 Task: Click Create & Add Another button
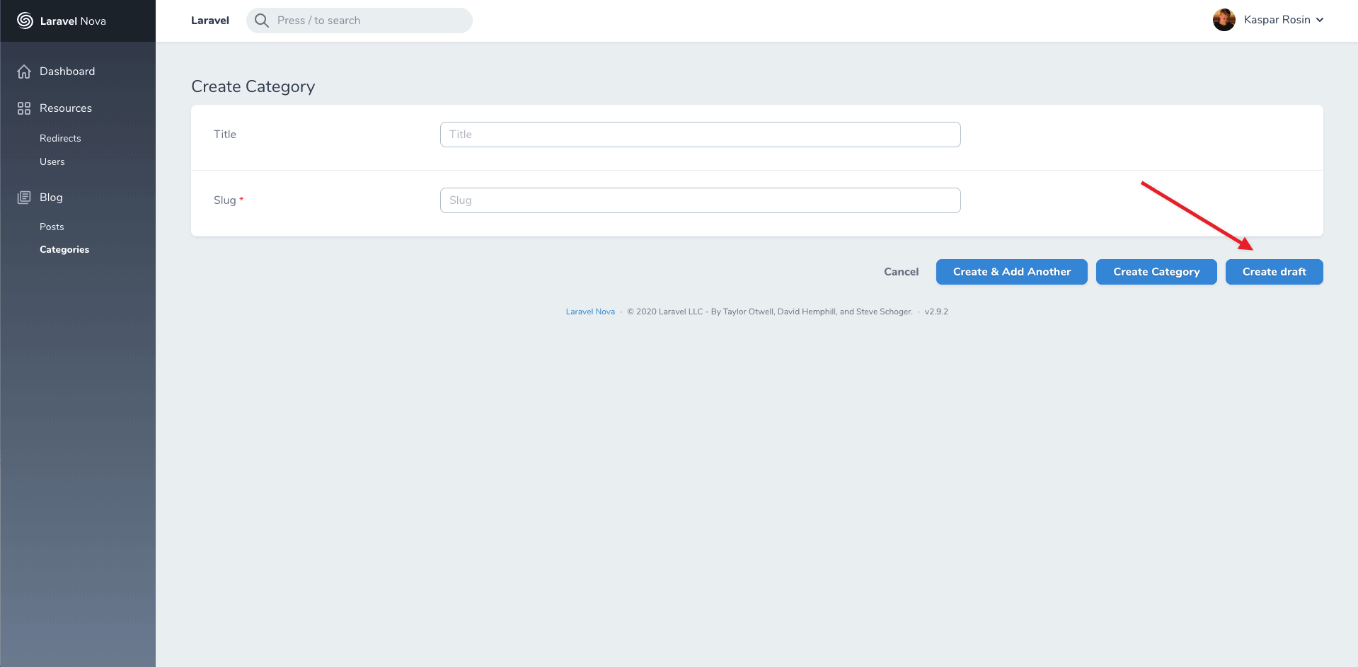pos(1012,272)
